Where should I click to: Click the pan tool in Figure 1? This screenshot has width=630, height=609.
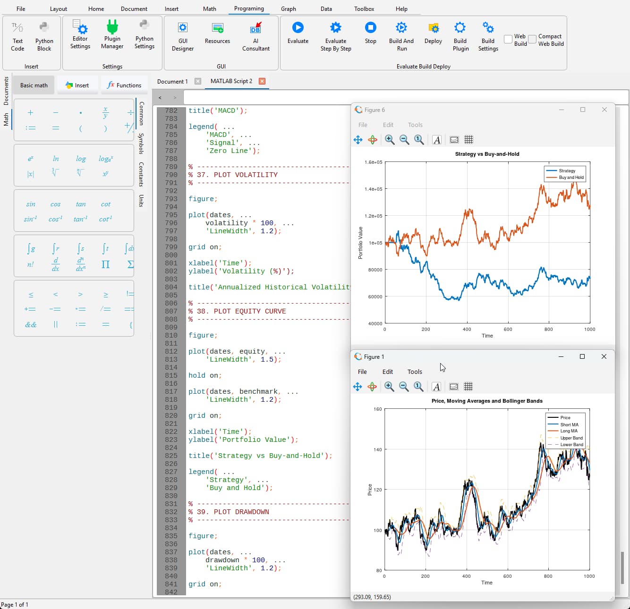click(x=358, y=387)
